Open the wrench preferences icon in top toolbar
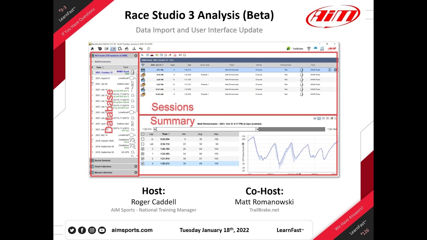Viewport: 427px width, 240px height. pyautogui.click(x=92, y=49)
